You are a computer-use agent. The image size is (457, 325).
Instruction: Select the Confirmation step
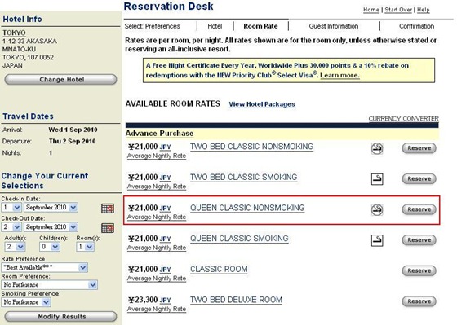(416, 26)
